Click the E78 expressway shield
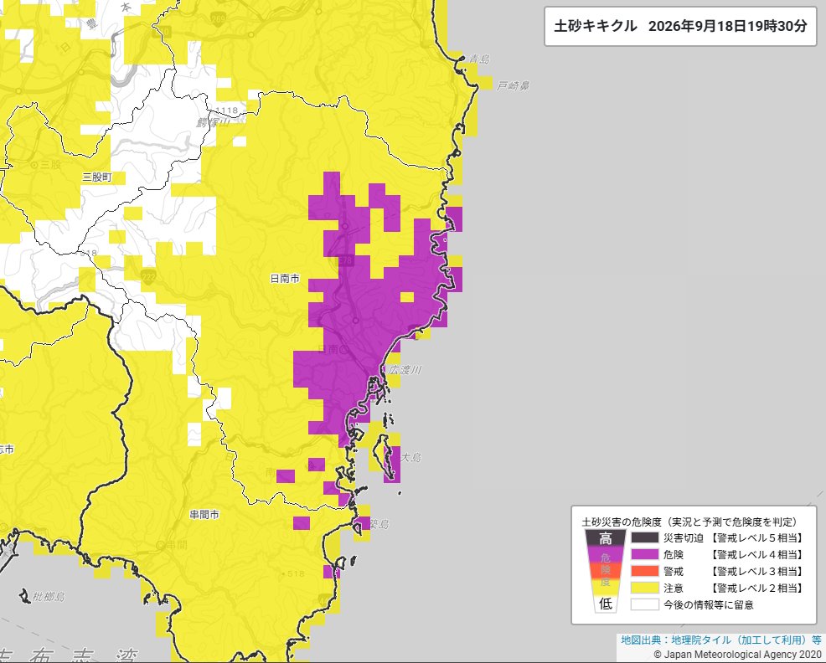Viewport: 826px width, 663px height. click(x=346, y=260)
